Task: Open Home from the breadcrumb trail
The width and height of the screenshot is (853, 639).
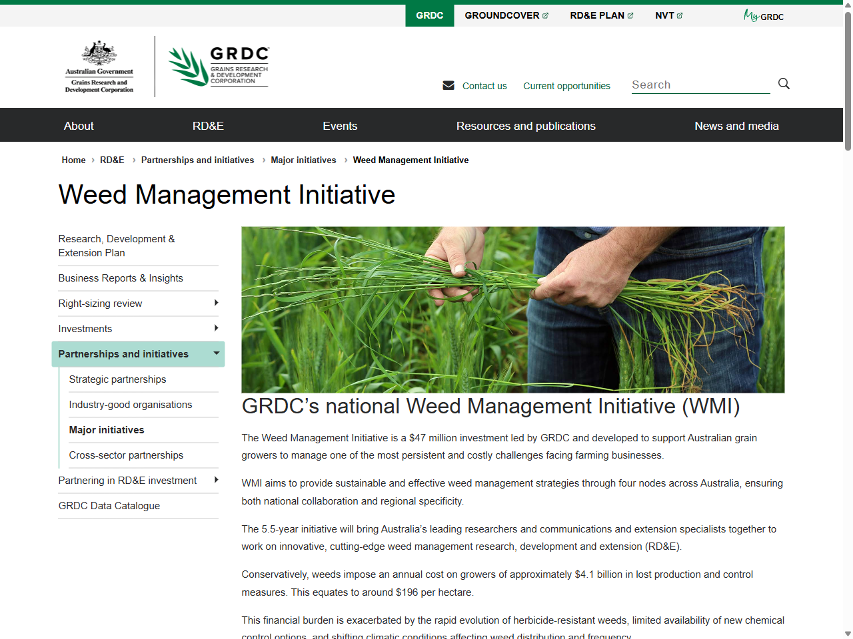Action: (x=73, y=160)
